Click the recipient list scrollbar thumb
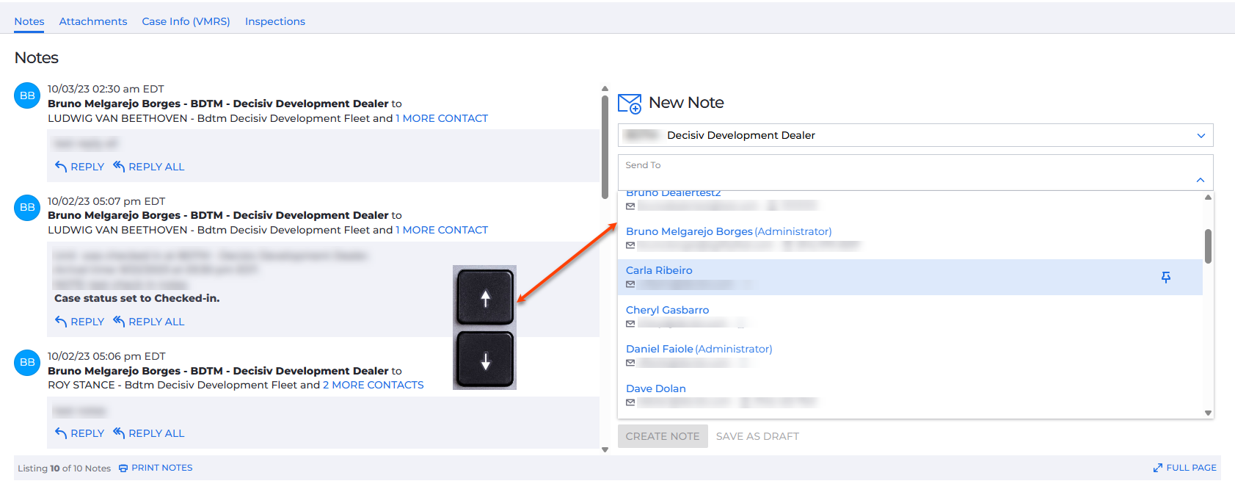 coord(1208,246)
